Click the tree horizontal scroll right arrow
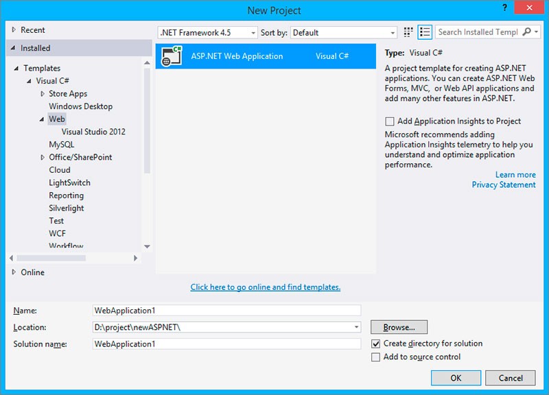This screenshot has height=395, width=549. [x=135, y=259]
